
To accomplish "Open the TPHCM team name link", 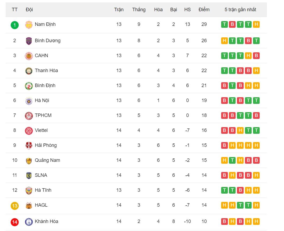I will point(43,115).
